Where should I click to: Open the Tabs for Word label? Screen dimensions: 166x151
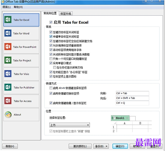pyautogui.click(x=21, y=34)
